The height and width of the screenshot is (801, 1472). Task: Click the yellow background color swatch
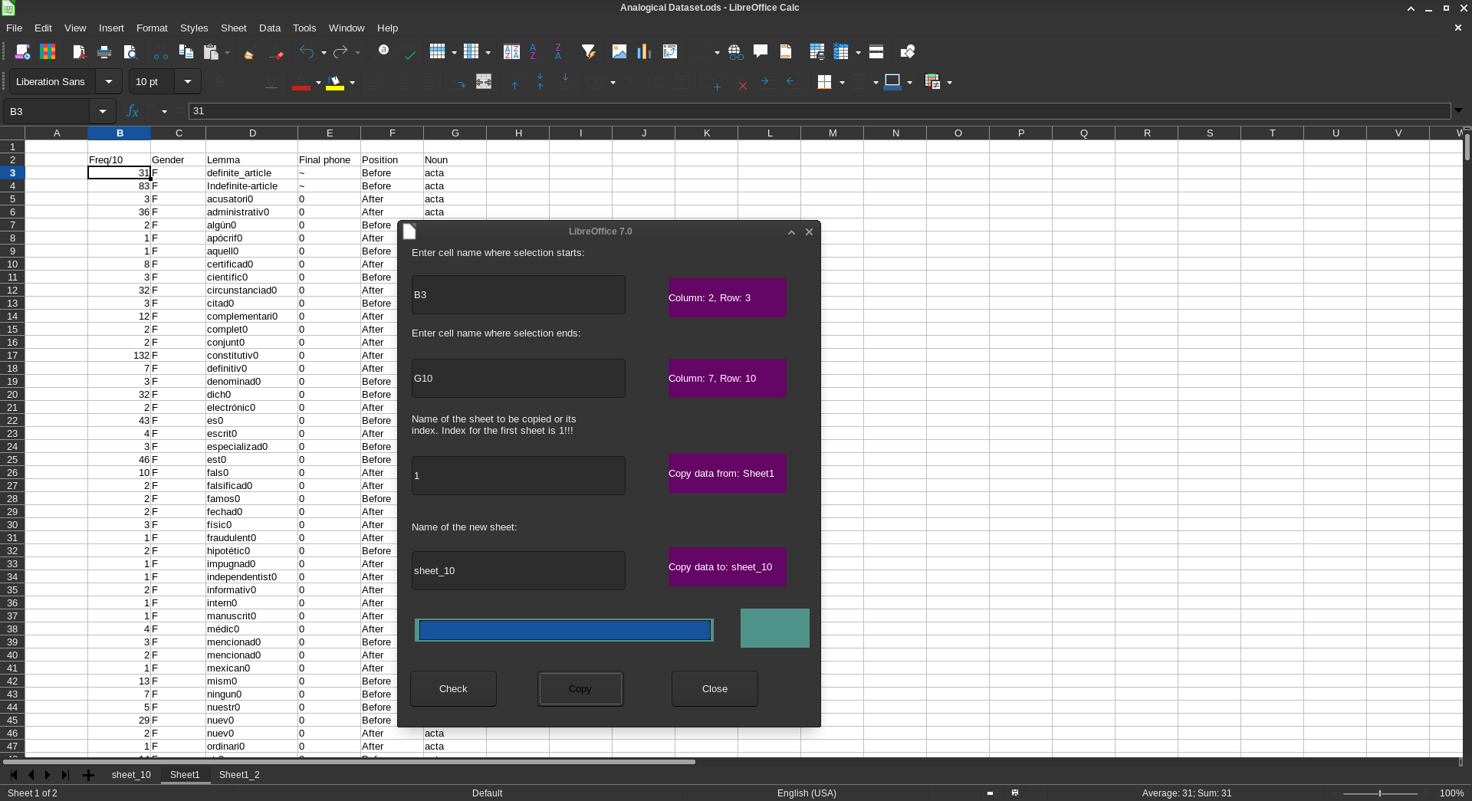point(335,82)
